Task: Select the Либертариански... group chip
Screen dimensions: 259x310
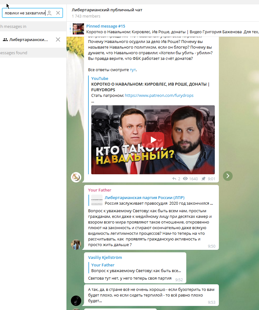Action: [25, 39]
